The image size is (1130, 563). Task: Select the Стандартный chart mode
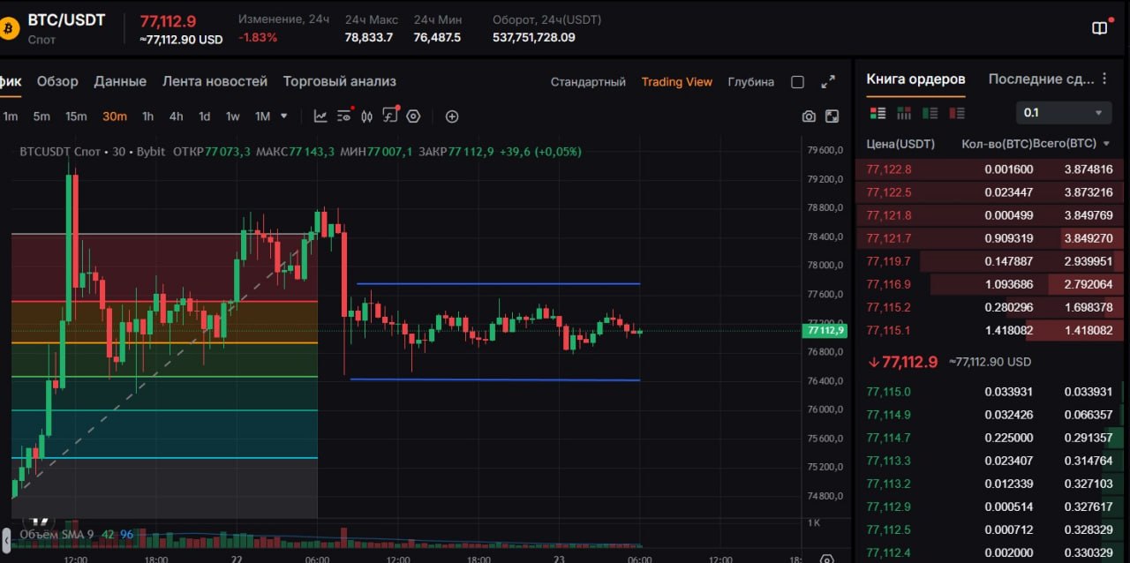point(588,82)
